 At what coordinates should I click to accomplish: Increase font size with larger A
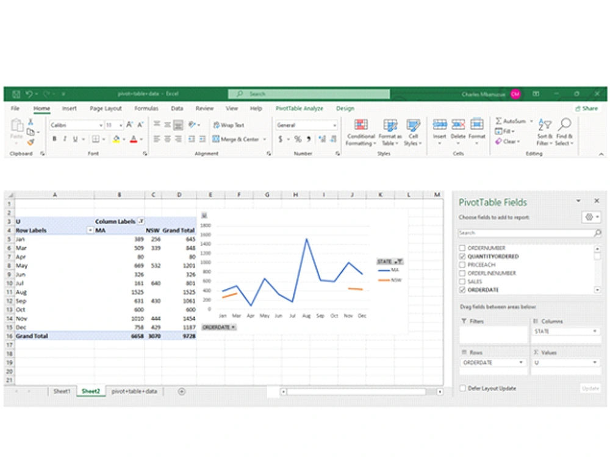[129, 125]
